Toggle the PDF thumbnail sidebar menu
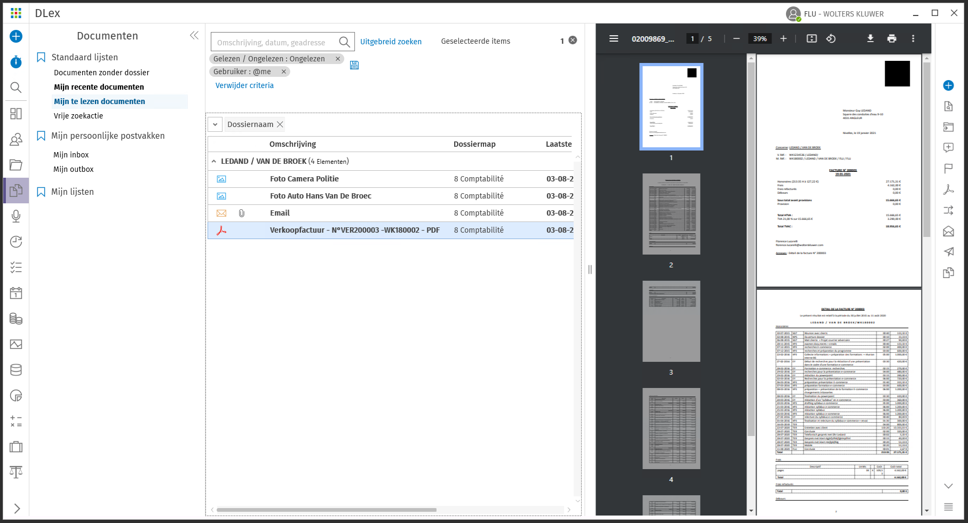Screen dimensions: 968x523 [x=614, y=38]
